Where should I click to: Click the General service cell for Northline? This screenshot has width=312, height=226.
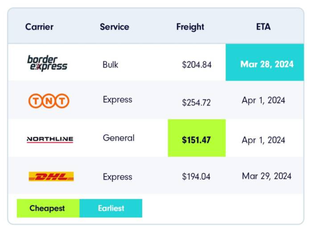point(119,138)
